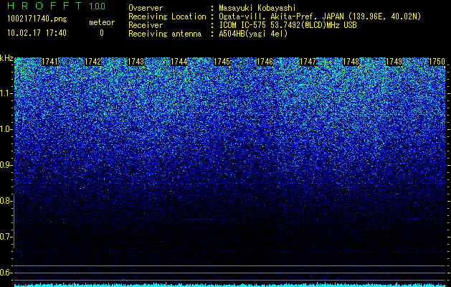Click the 1743 time marker

(136, 62)
